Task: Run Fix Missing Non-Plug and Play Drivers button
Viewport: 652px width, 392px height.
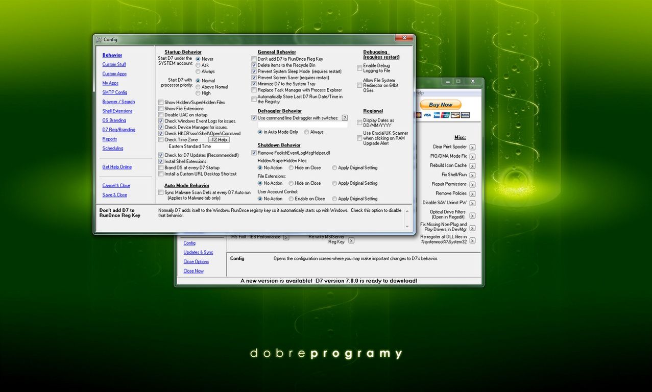Action: (x=472, y=228)
